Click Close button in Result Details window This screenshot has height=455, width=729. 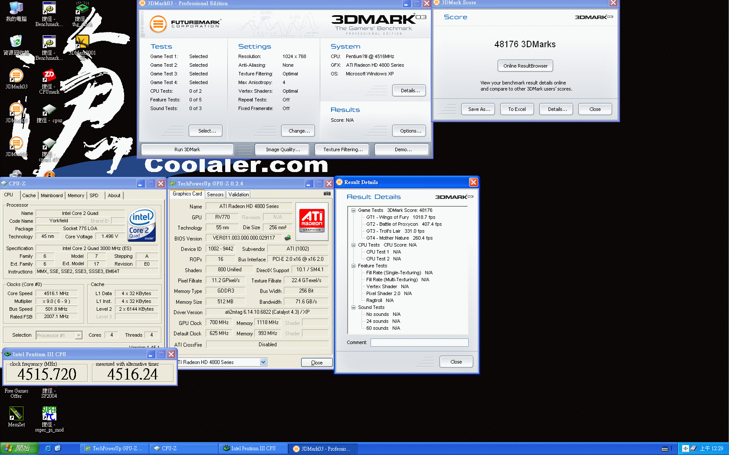[x=456, y=362]
